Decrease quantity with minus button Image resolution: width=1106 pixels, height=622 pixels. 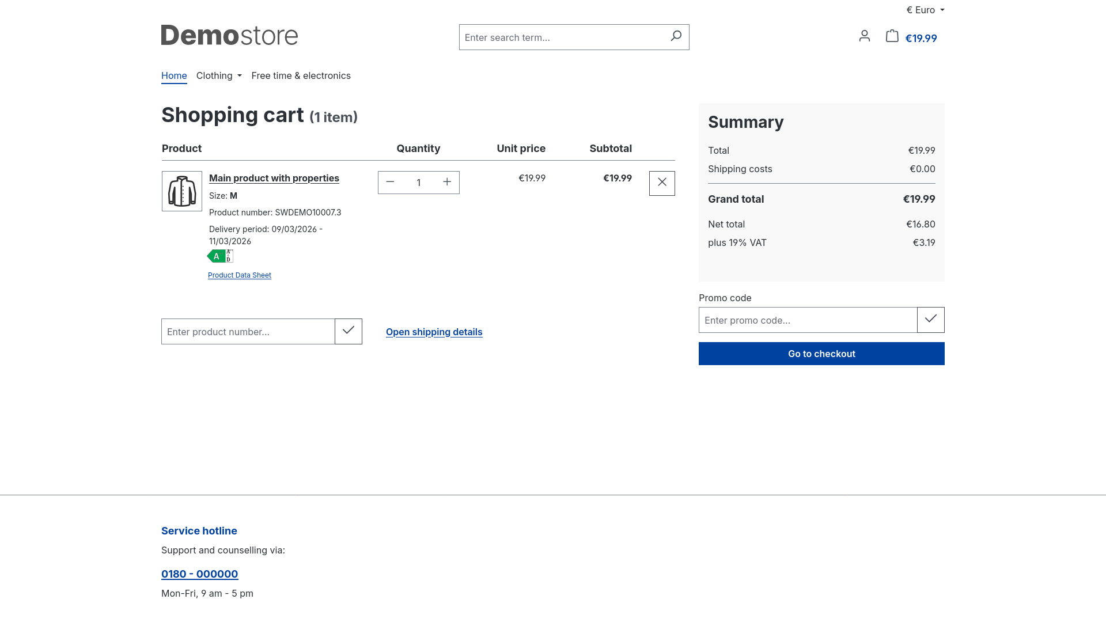[390, 182]
